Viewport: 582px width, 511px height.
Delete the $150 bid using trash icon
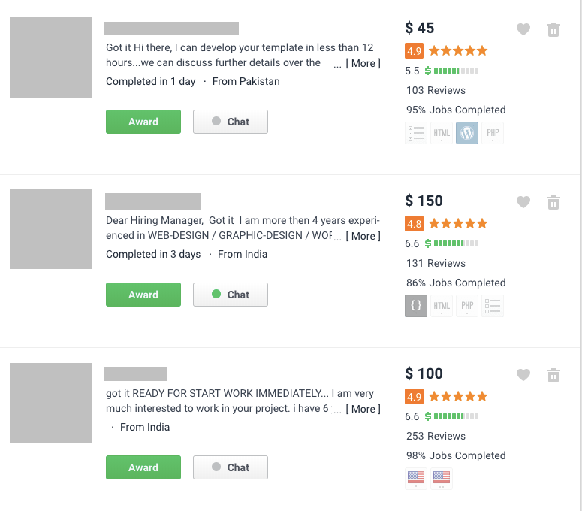coord(553,202)
